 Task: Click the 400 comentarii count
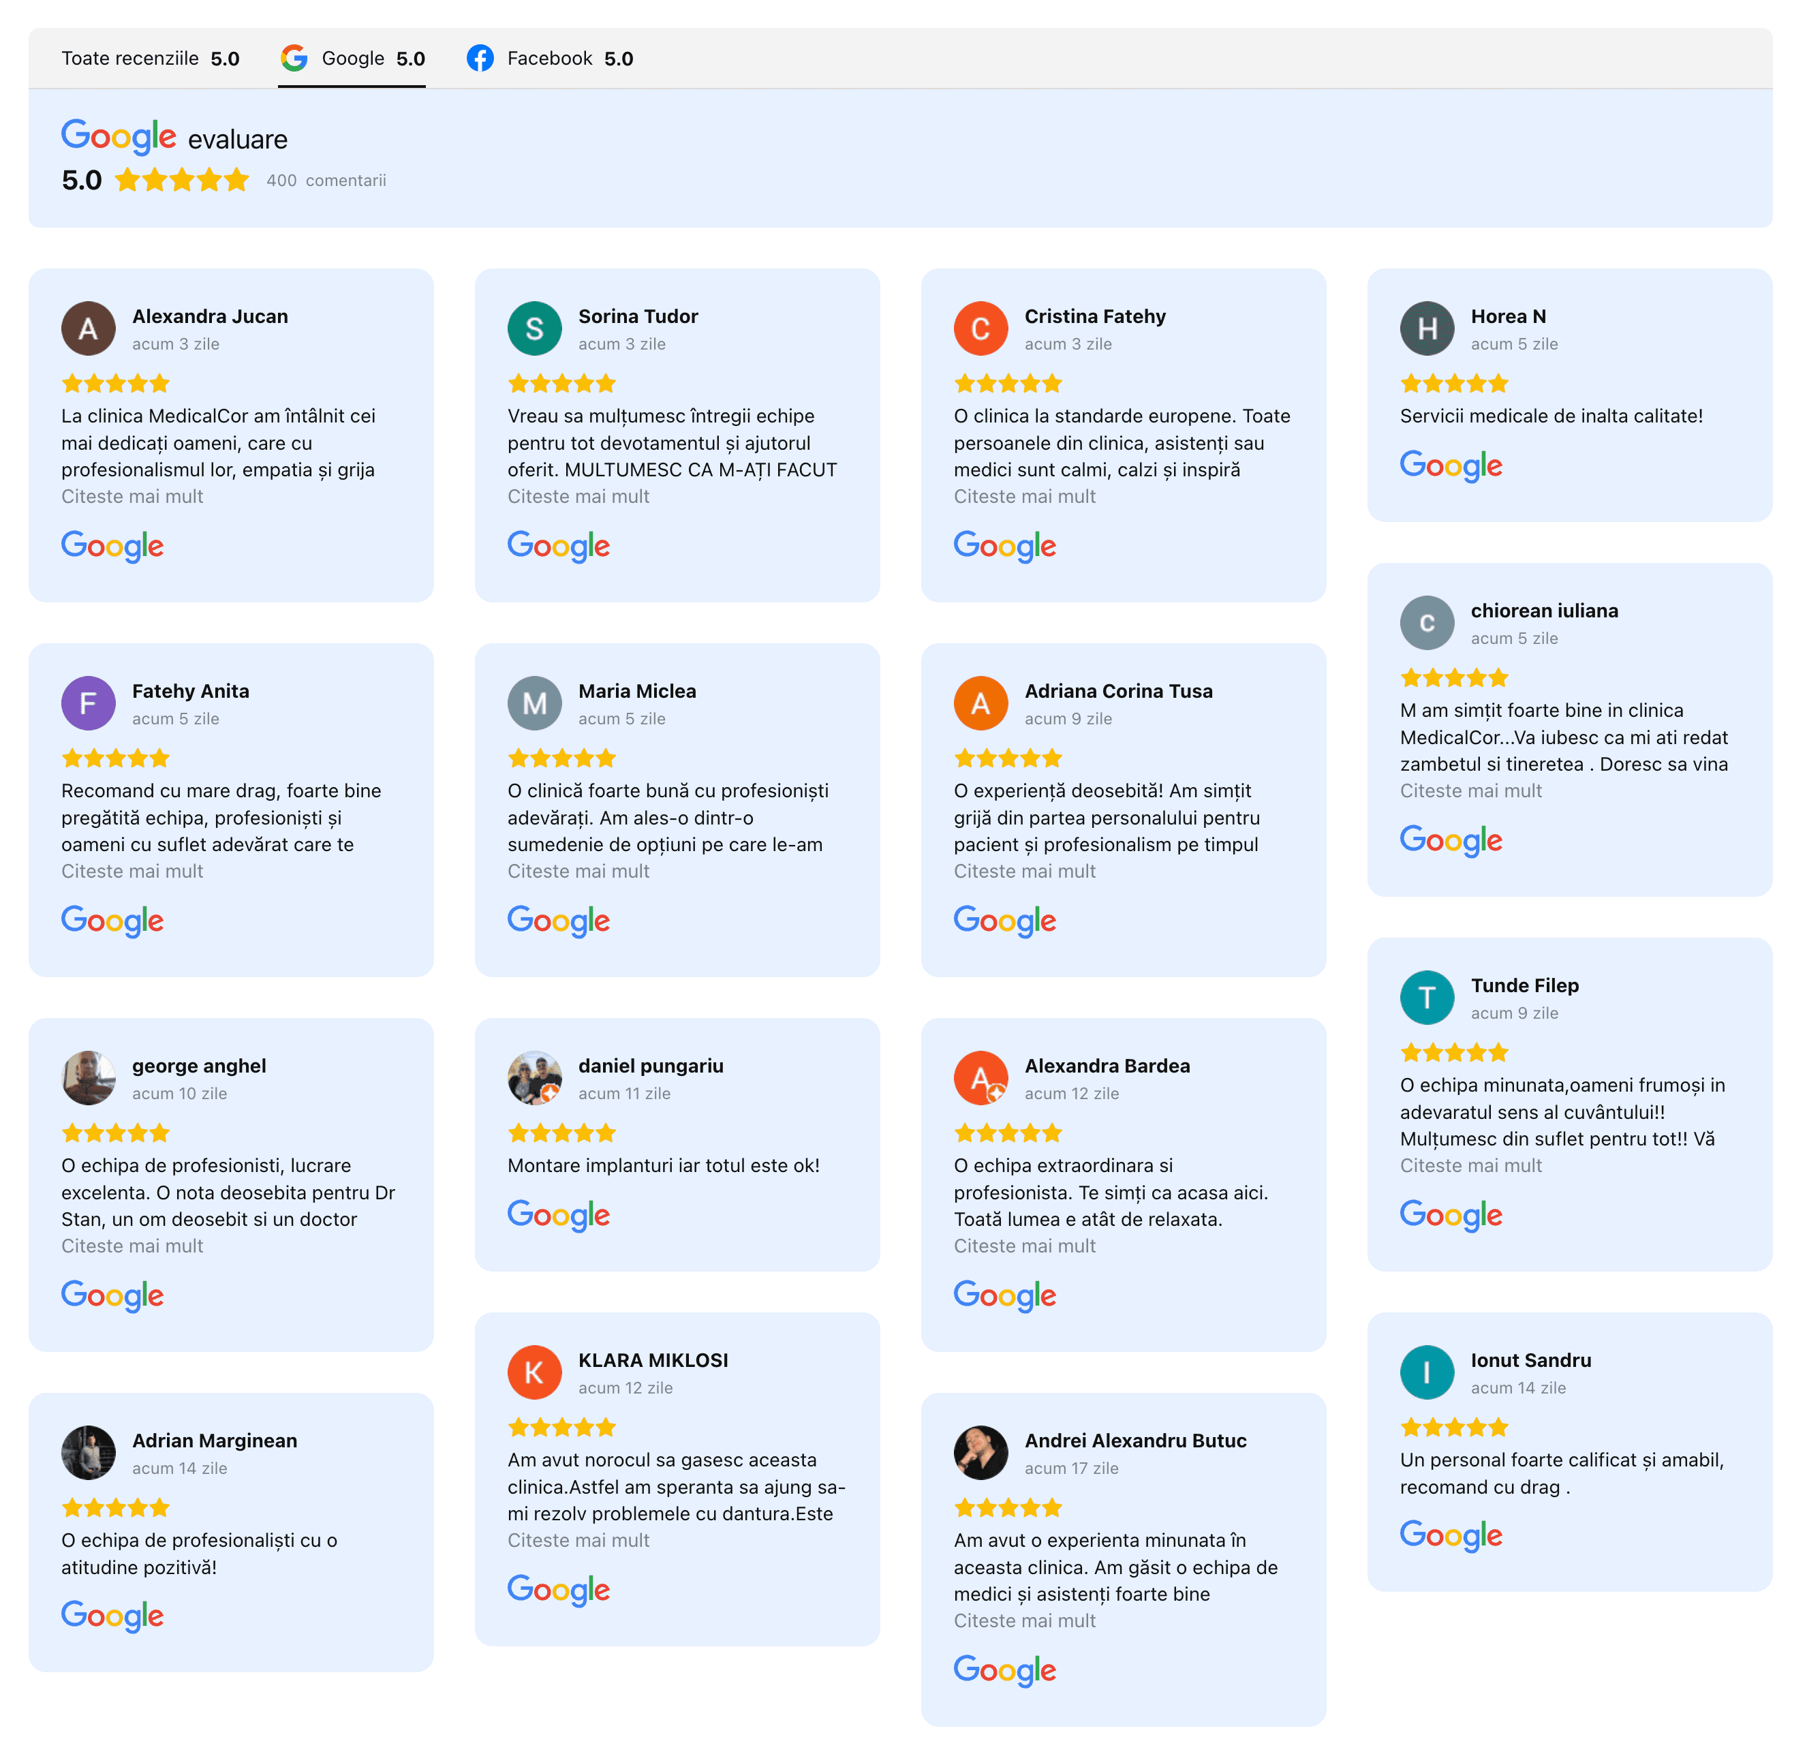(x=326, y=181)
